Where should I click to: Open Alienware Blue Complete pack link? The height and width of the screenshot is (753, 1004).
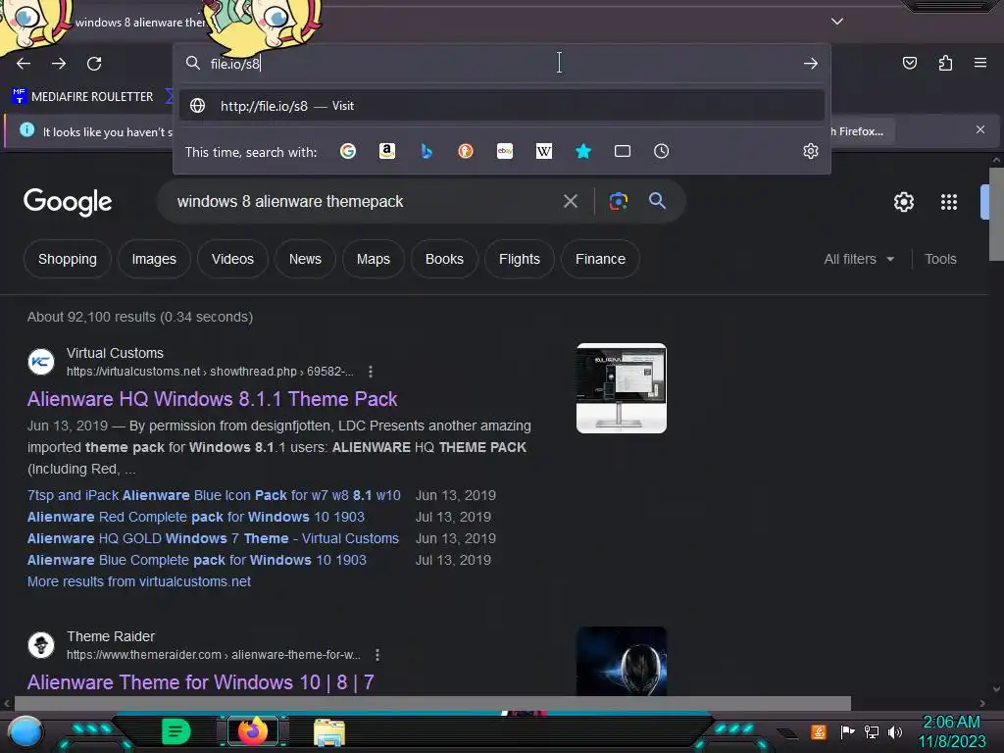click(x=196, y=560)
